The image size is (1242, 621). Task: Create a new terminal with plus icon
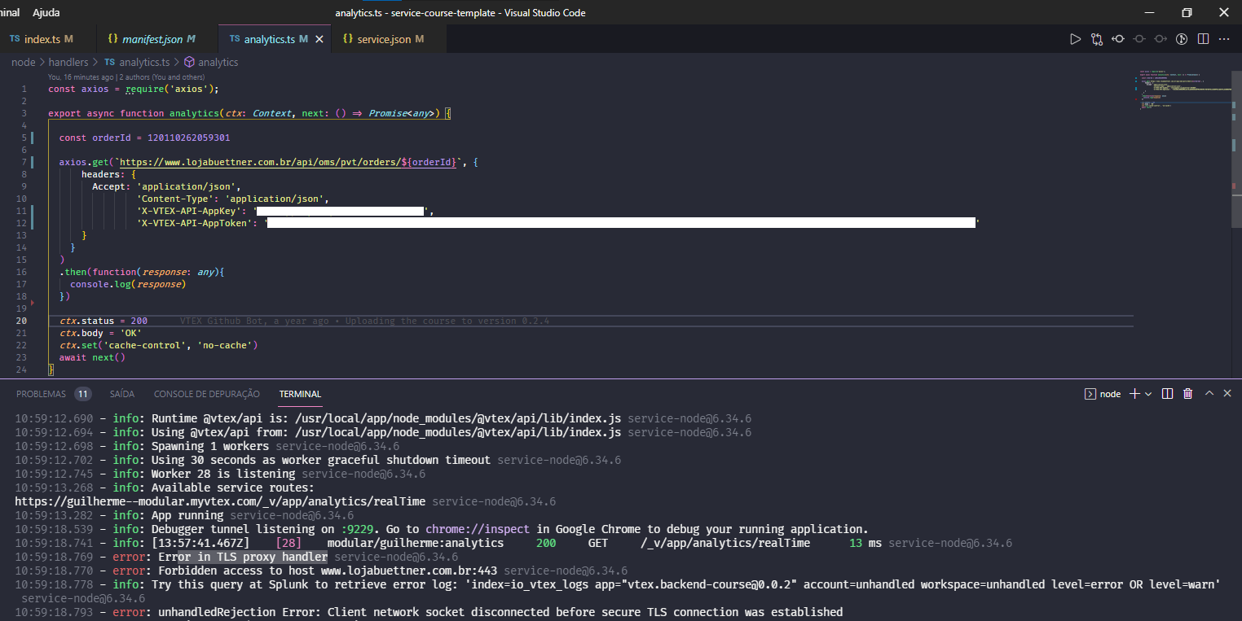[1135, 394]
